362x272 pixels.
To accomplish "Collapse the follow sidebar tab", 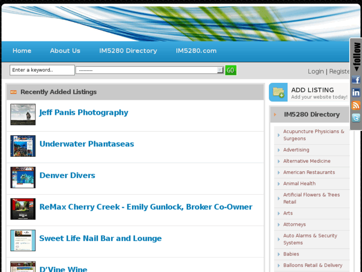I will 357,56.
